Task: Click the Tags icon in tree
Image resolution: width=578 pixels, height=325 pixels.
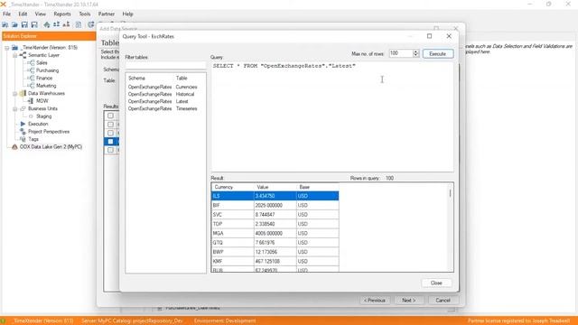Action: tap(23, 139)
